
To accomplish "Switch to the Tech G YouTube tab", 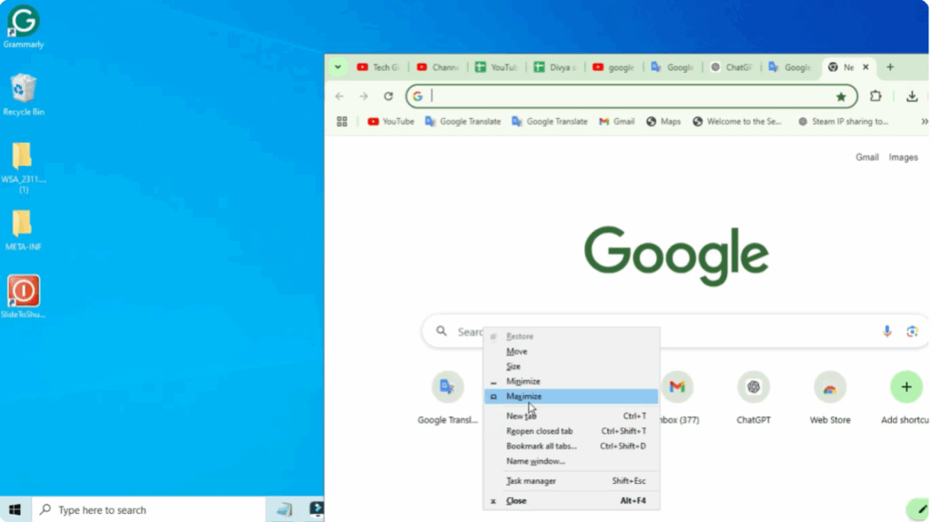I will (x=378, y=67).
